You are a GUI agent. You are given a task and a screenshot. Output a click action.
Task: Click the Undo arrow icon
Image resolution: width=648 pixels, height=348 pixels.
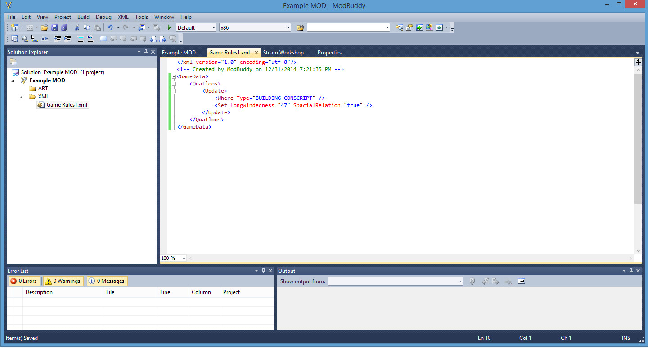click(x=110, y=27)
